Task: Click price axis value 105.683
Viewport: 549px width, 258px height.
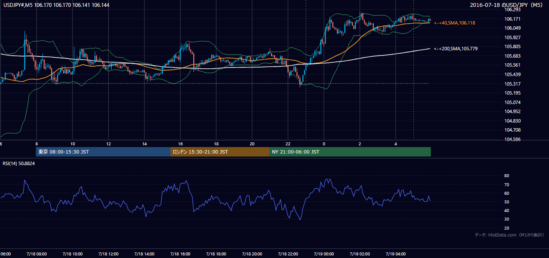Action: [513, 56]
